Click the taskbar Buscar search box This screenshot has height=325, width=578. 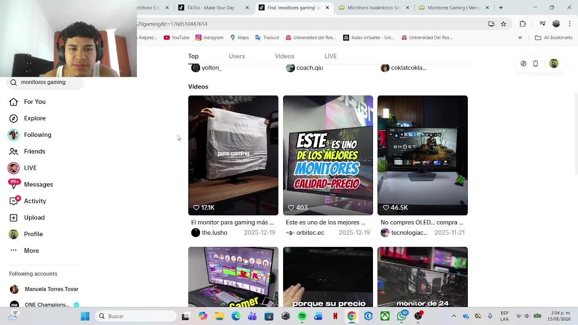coord(136,316)
